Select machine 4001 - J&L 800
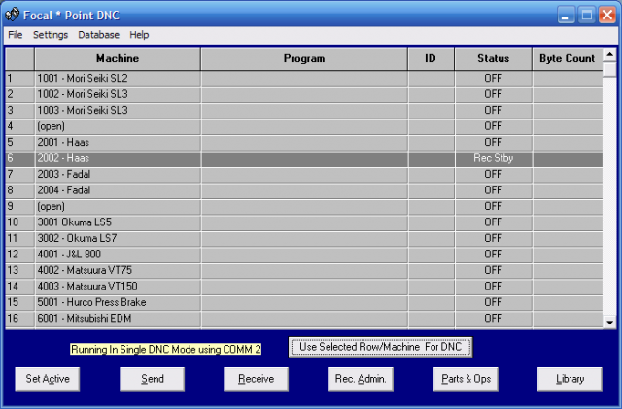The height and width of the screenshot is (409, 622). coord(118,255)
